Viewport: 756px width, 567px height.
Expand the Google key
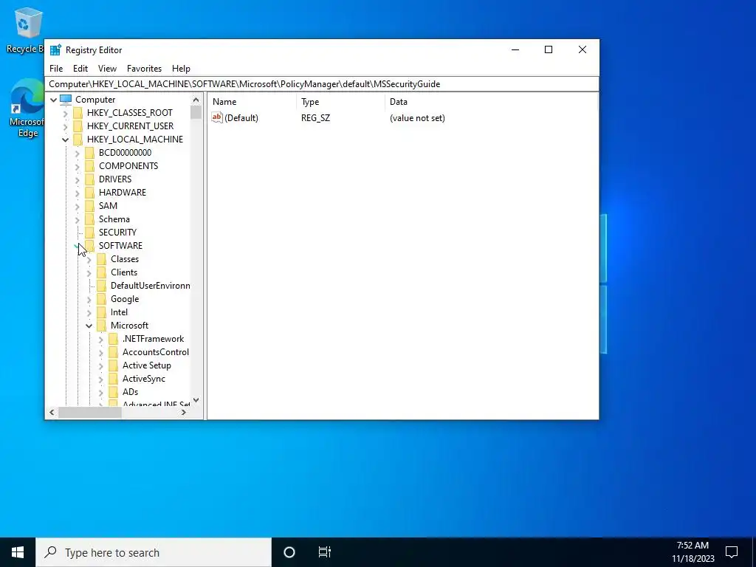pos(89,300)
